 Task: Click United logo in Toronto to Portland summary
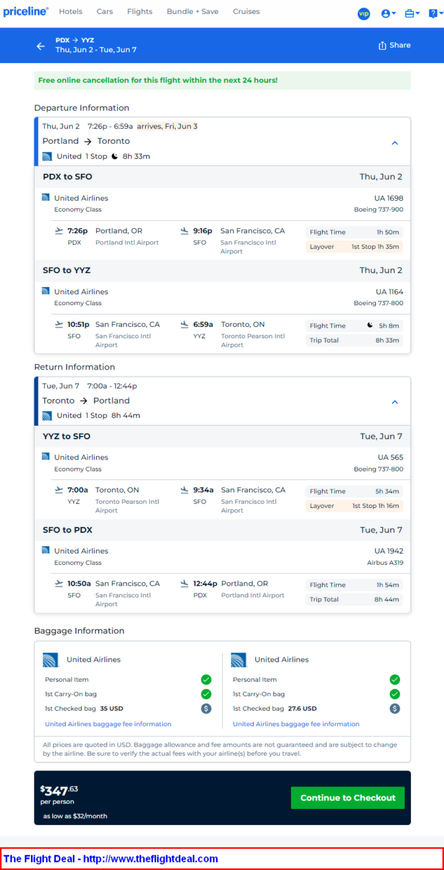pyautogui.click(x=47, y=416)
